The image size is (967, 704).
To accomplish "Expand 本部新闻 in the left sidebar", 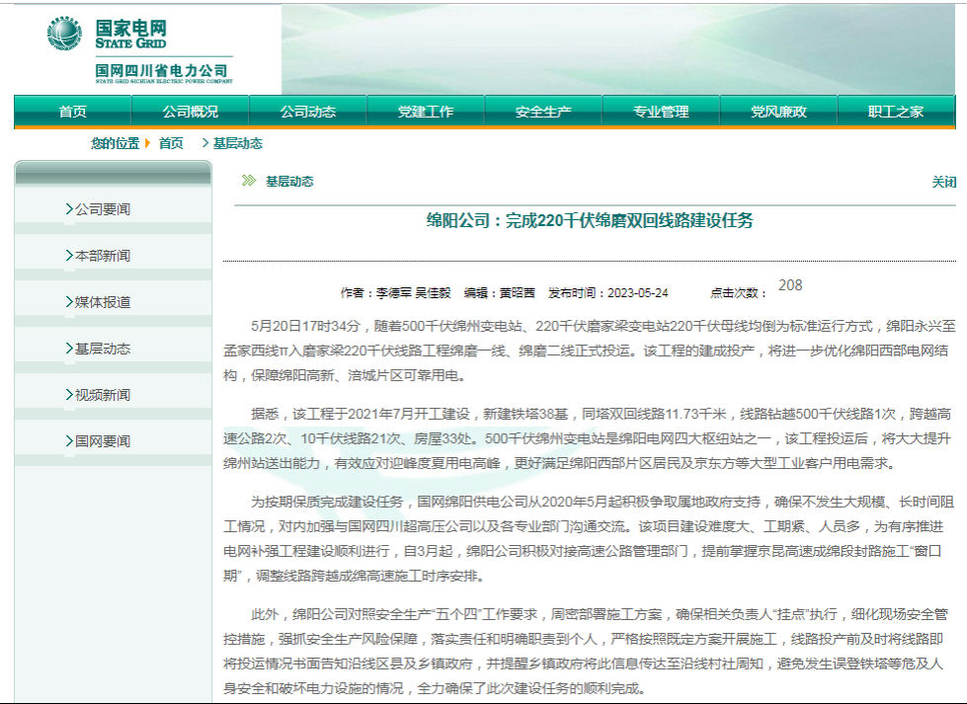I will click(x=102, y=256).
